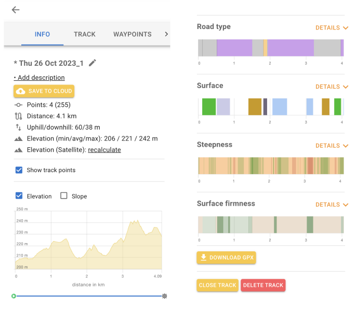
Task: Switch to the Track tab
Action: click(x=85, y=34)
